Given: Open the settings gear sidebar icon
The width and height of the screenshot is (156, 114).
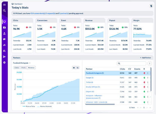Looking at the screenshot, I should (x=4, y=62).
